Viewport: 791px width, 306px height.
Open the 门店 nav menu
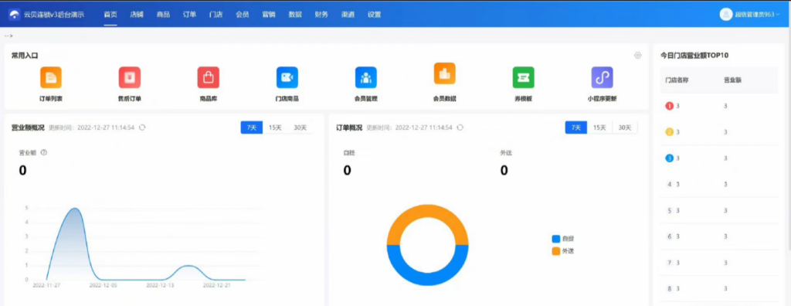pyautogui.click(x=216, y=15)
